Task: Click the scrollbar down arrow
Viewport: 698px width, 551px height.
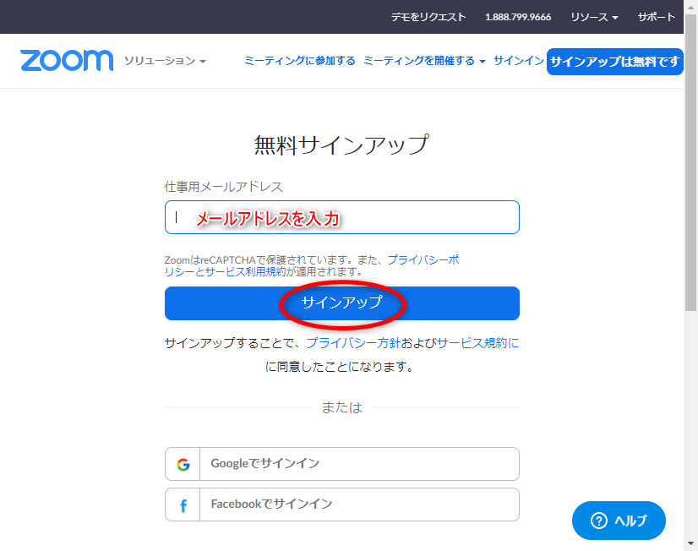Action: [x=690, y=543]
